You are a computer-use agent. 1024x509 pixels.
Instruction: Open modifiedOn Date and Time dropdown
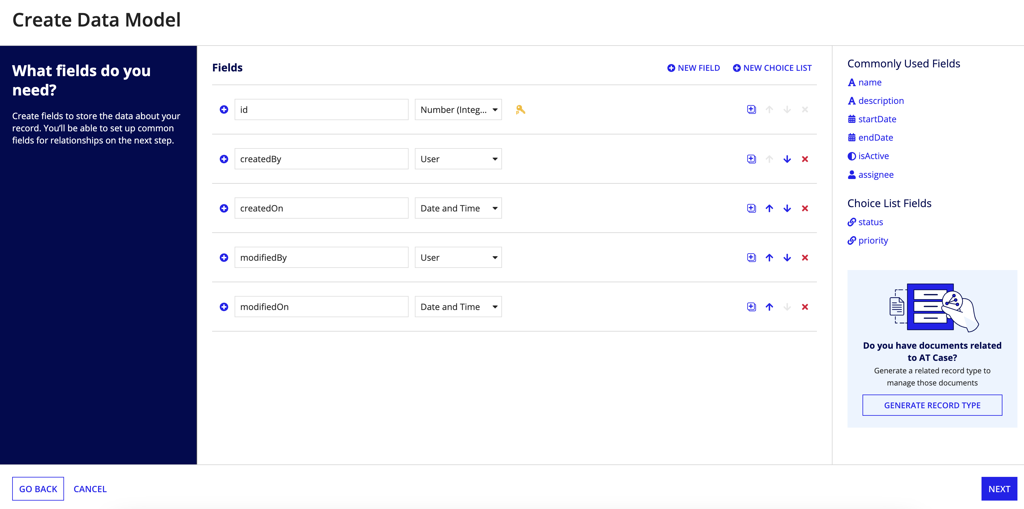pyautogui.click(x=458, y=307)
